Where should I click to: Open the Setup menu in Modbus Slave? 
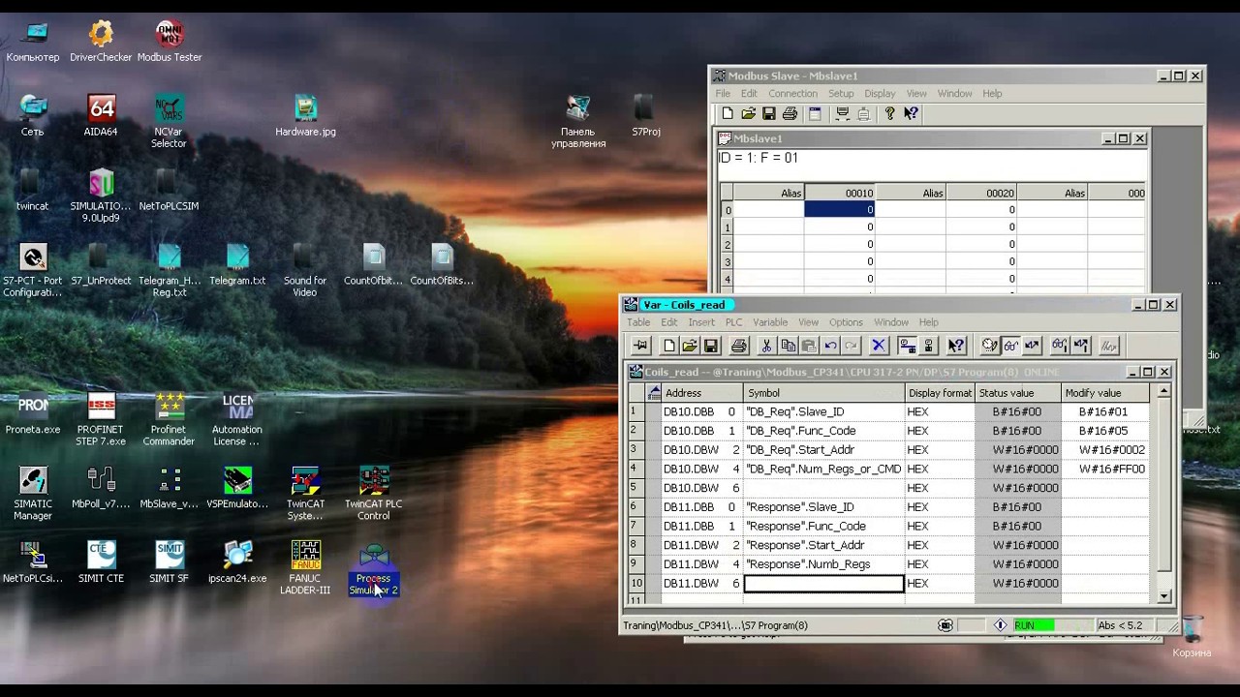[841, 94]
